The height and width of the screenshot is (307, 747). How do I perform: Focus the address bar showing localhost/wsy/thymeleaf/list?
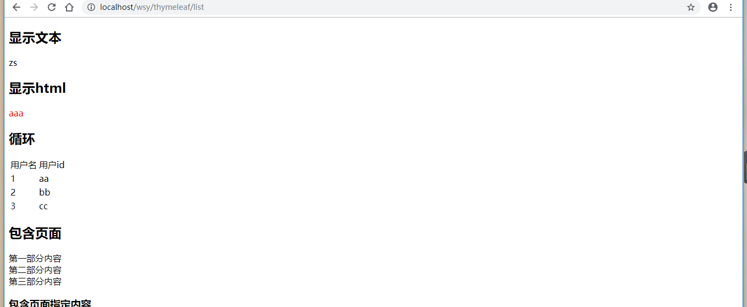click(x=391, y=7)
